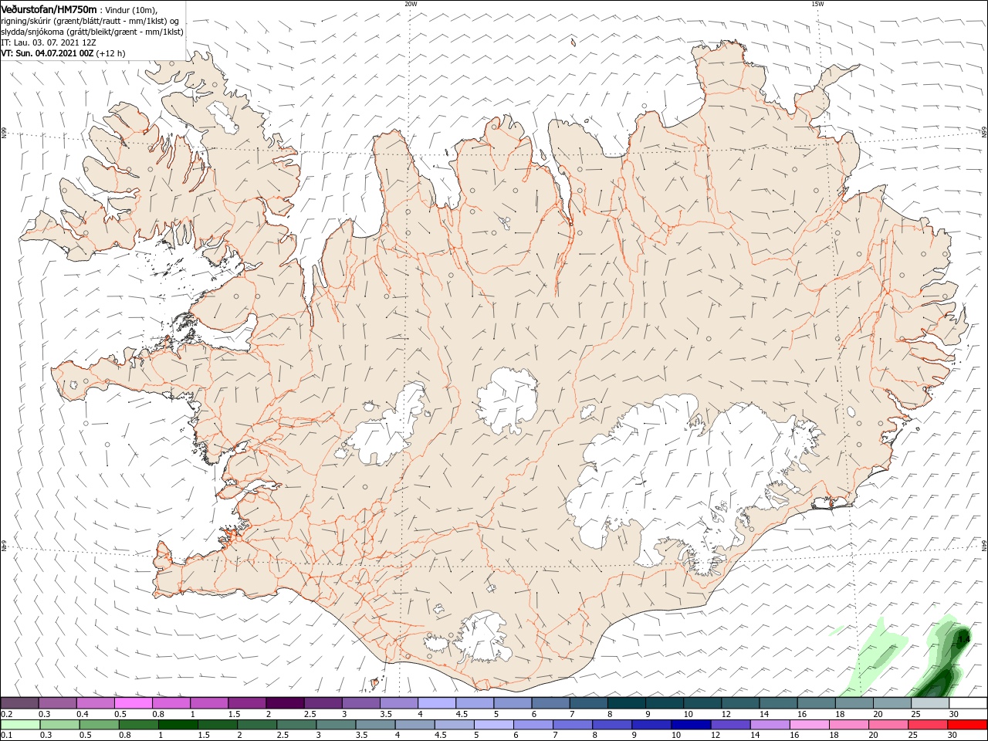The width and height of the screenshot is (988, 741).
Task: Click the '20W' longitude label at the top
Action: (x=411, y=4)
